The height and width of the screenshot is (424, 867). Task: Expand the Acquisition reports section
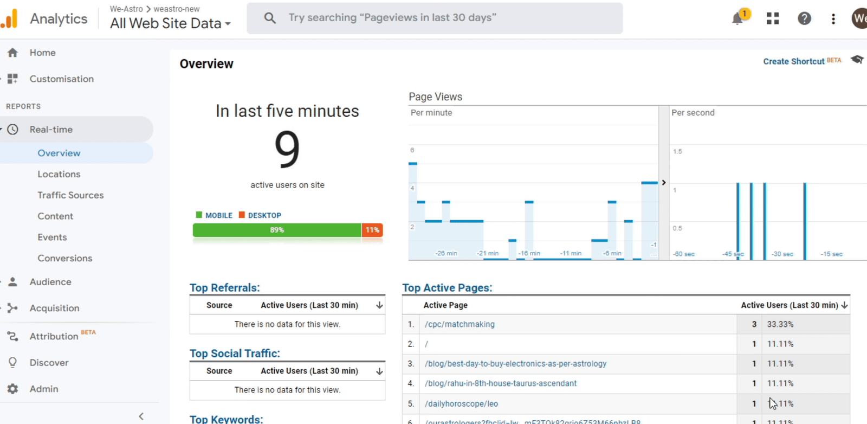pos(2,308)
